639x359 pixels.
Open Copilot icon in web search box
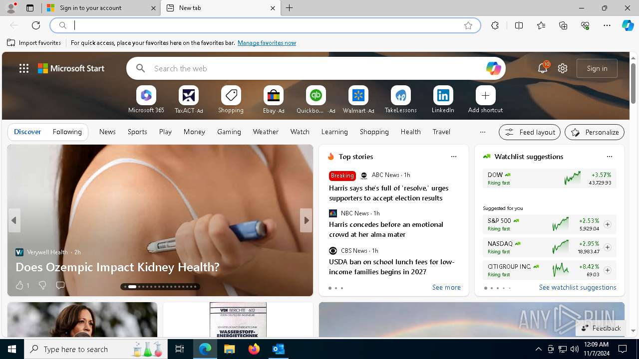493,68
